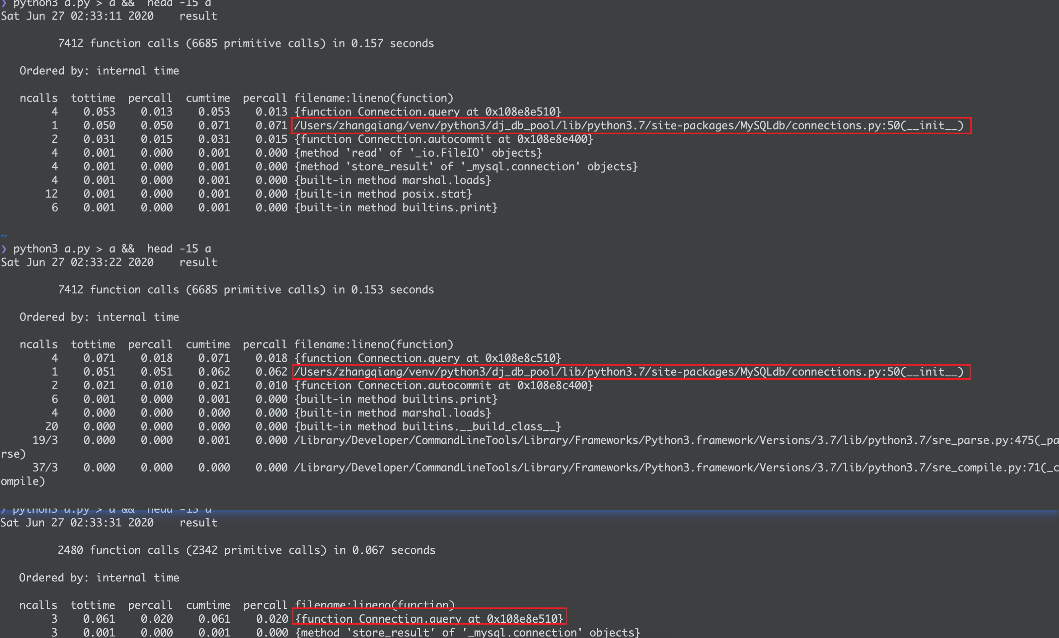Click timestamp 'Sat Jun 27 02:33:31 2020'
This screenshot has width=1059, height=638.
[x=77, y=523]
